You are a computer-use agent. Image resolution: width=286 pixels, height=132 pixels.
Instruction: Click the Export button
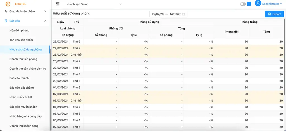[274, 14]
